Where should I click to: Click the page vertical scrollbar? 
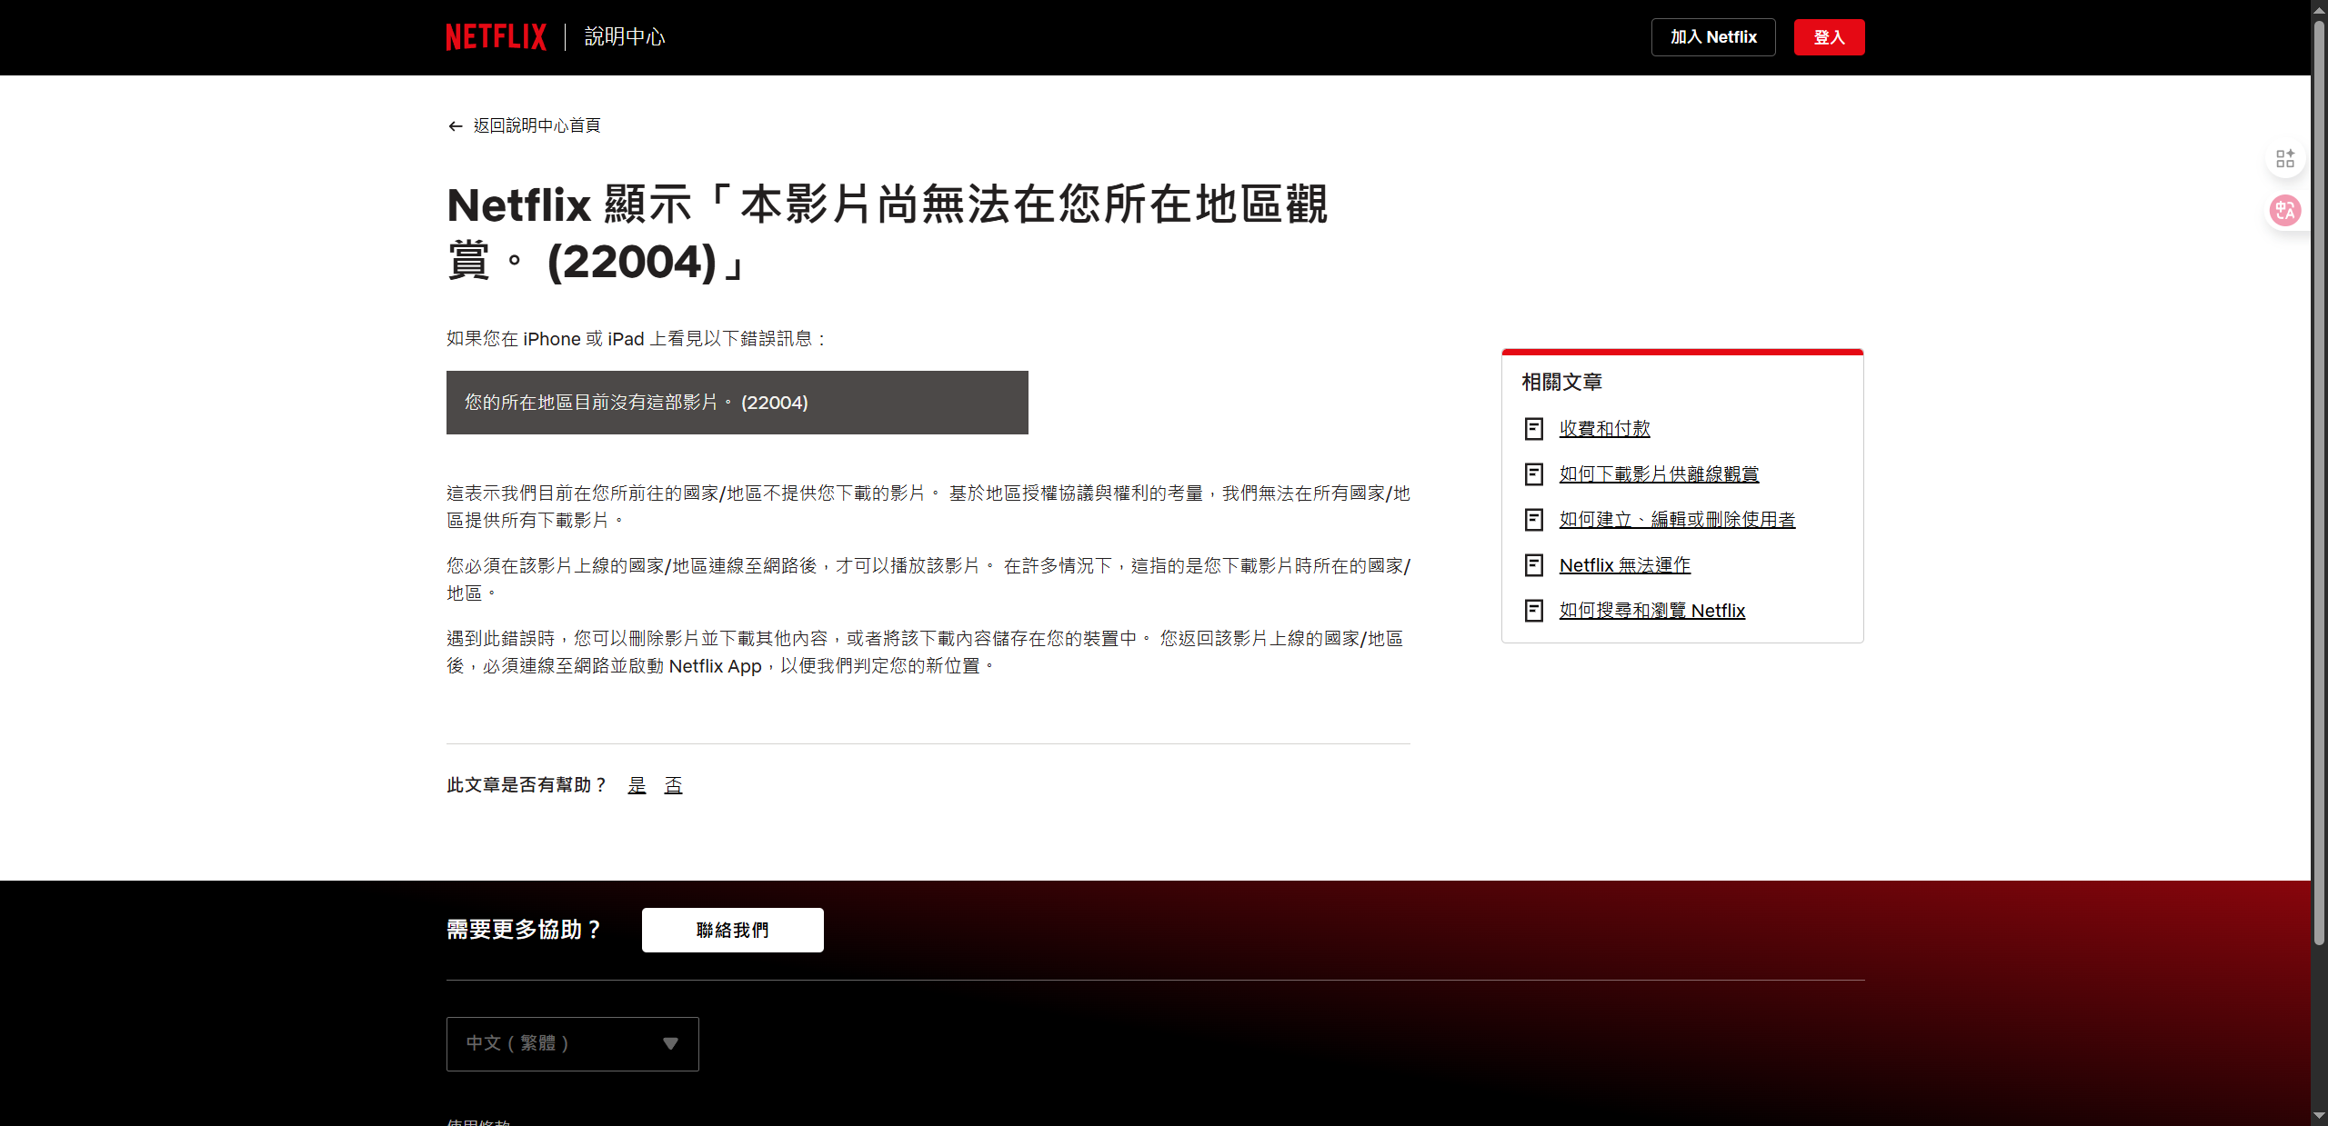pyautogui.click(x=2319, y=482)
